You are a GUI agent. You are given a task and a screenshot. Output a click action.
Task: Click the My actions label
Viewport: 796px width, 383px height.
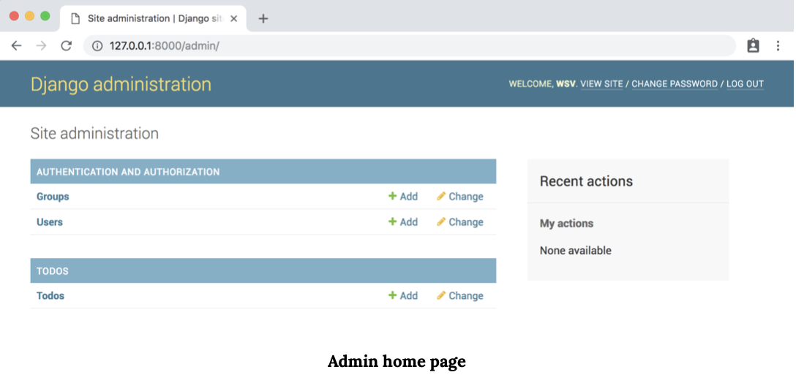(x=566, y=223)
